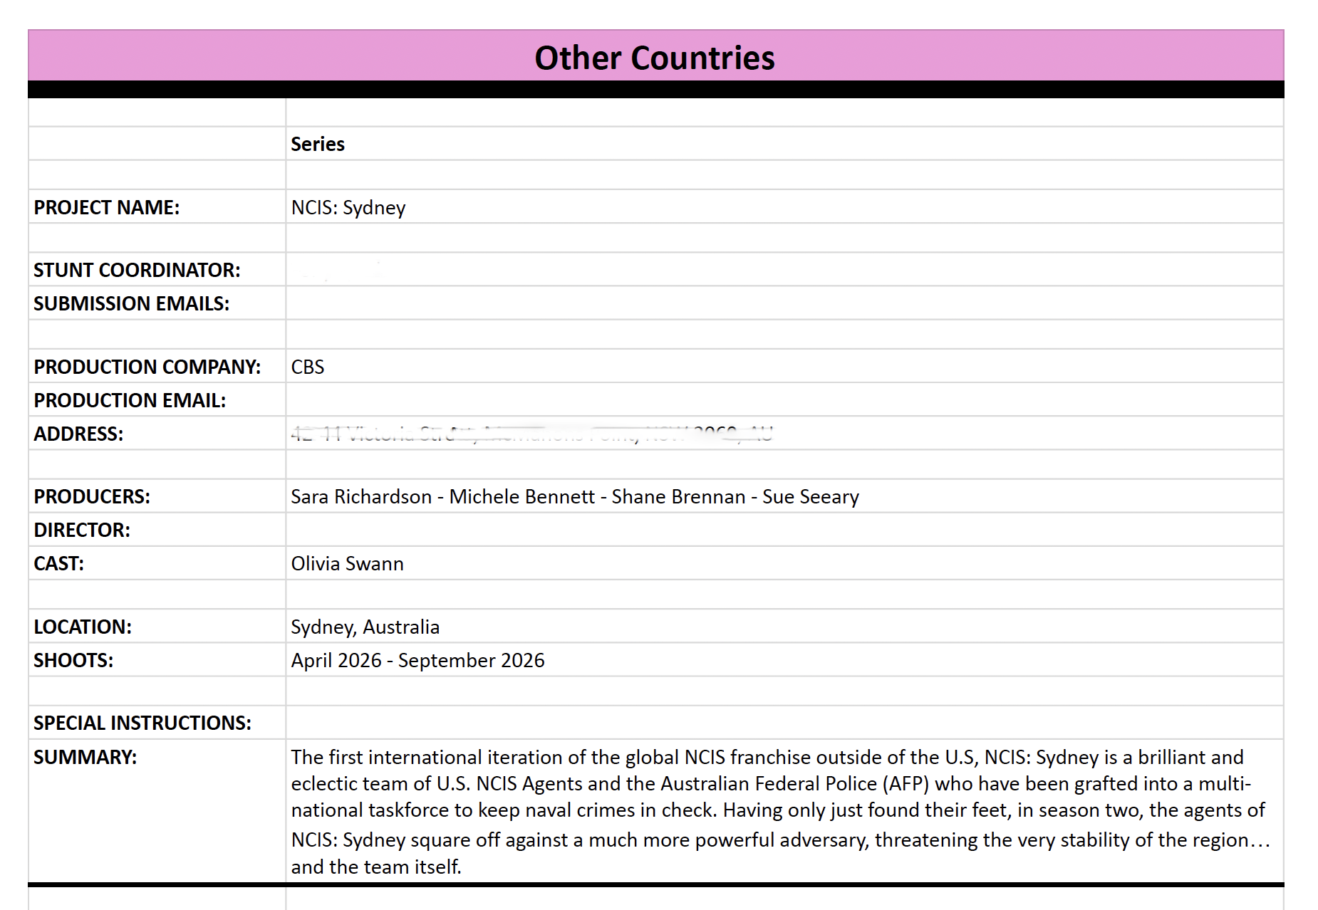Viewport: 1318px width, 910px height.
Task: Select the blurred address value cell
Action: 784,434
